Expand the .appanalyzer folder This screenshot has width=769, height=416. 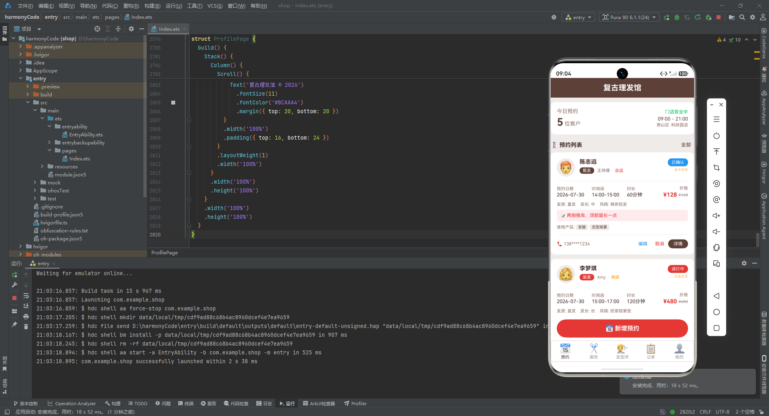[20, 46]
